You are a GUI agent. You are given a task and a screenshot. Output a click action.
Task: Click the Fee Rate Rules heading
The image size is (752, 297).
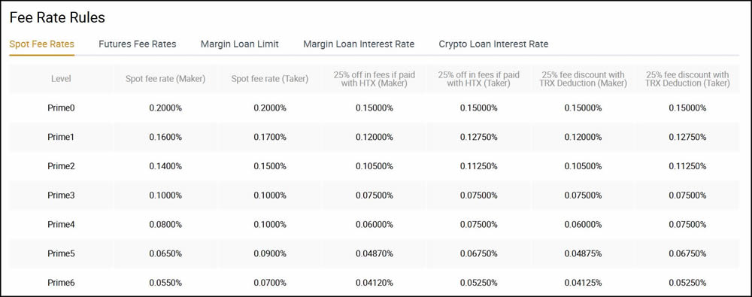tap(57, 18)
